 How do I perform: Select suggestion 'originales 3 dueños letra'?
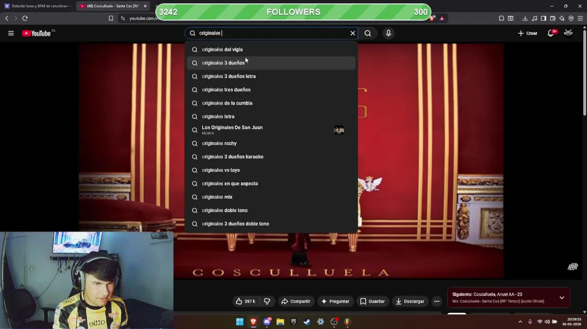pyautogui.click(x=271, y=76)
